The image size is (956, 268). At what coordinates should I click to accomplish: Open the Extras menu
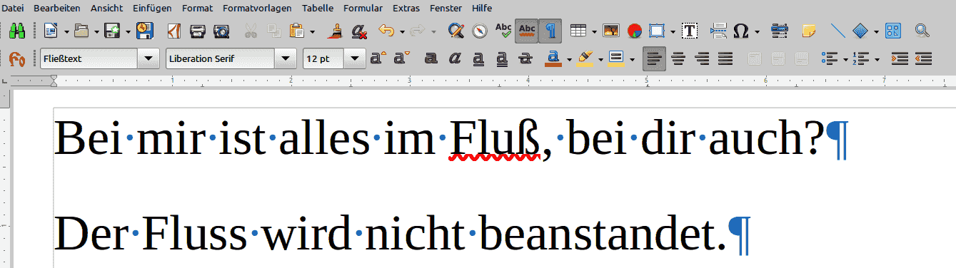coord(407,8)
